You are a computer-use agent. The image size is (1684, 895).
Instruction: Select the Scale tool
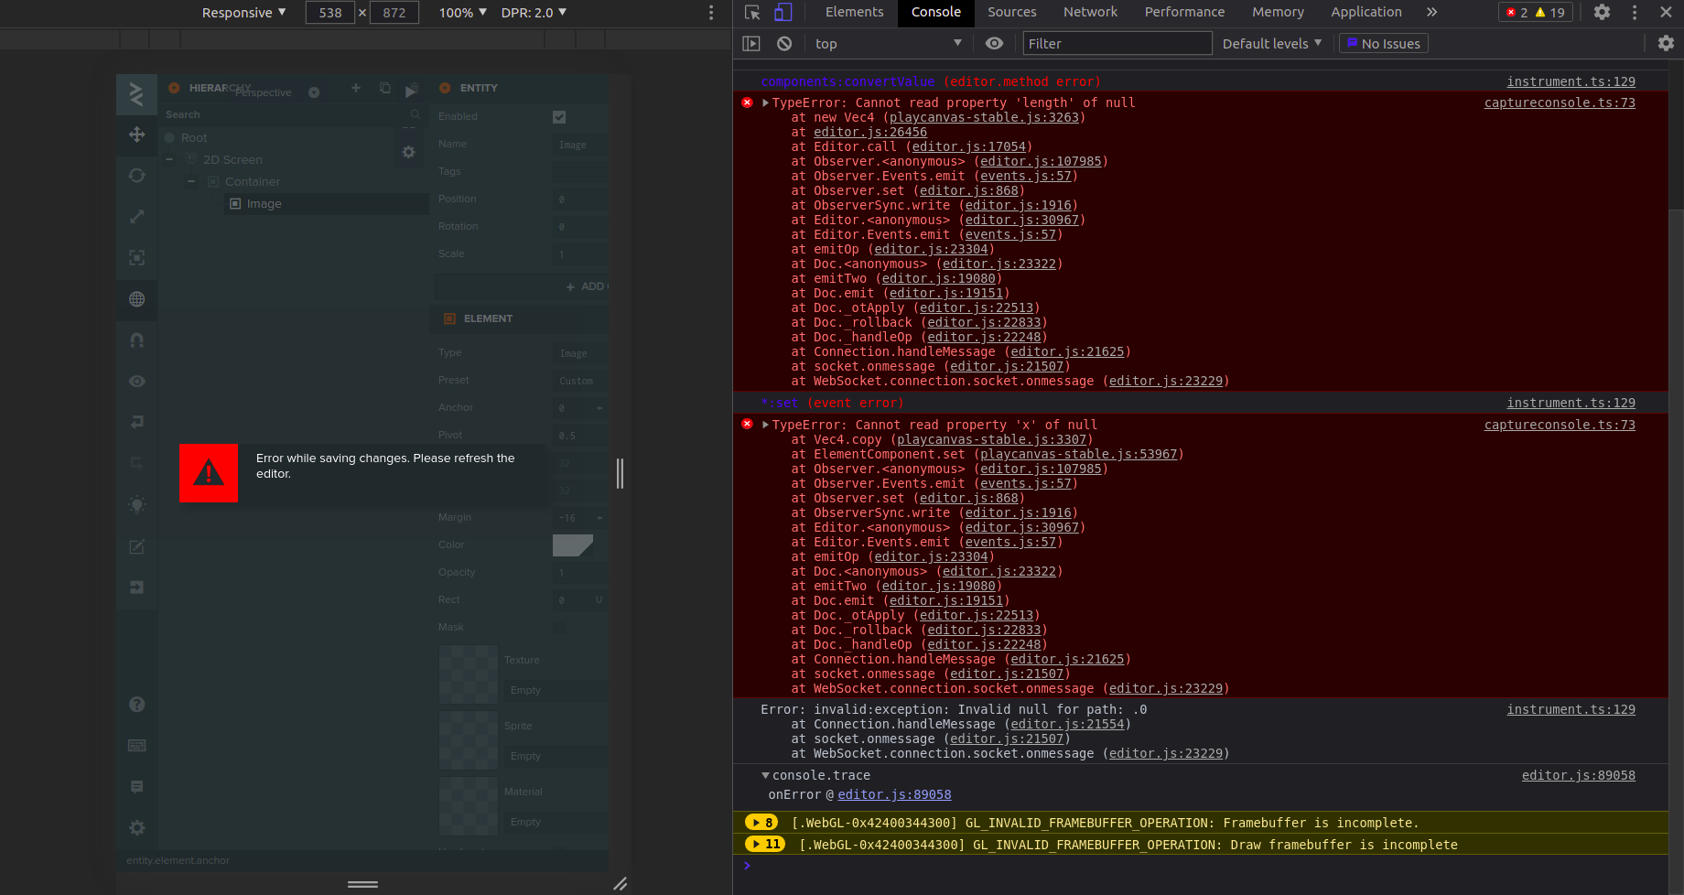136,215
